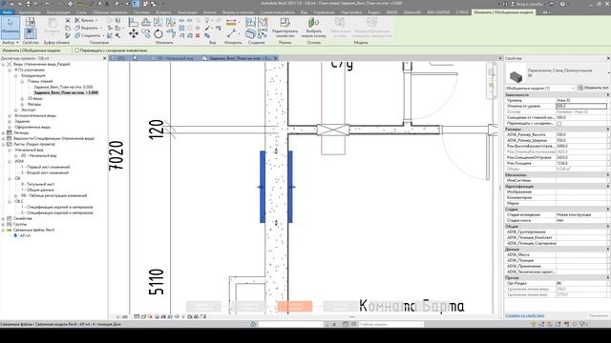
Task: Click the upper flip arrows on selection
Action: click(276, 151)
